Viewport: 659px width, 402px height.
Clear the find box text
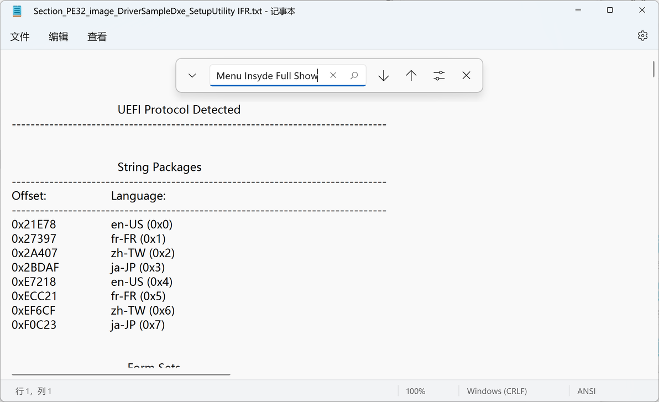pos(333,75)
